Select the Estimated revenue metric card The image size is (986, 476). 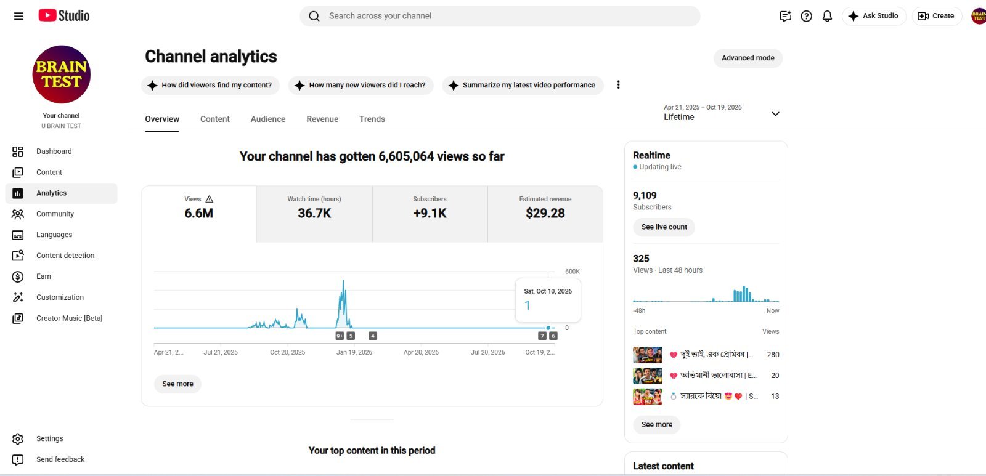(545, 214)
